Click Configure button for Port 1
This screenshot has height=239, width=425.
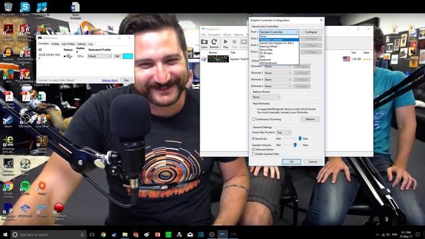coord(311,32)
